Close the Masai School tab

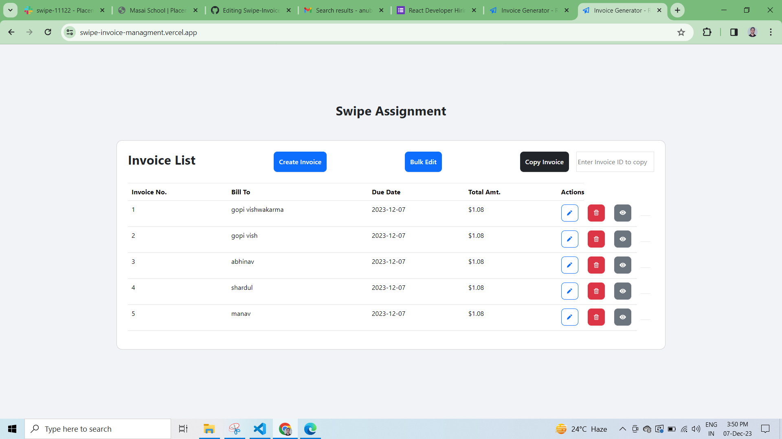click(x=195, y=10)
